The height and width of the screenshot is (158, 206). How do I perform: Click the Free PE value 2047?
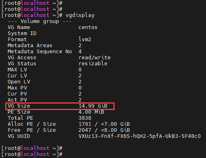pos(85,130)
